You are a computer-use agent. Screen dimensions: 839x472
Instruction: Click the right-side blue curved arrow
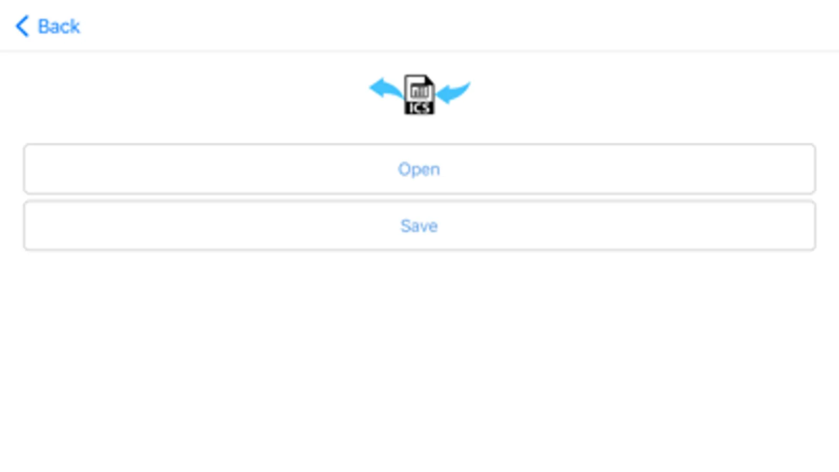coord(453,92)
